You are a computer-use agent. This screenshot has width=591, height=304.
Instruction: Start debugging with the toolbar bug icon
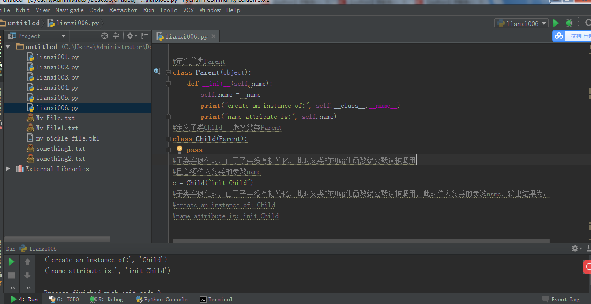tap(570, 23)
